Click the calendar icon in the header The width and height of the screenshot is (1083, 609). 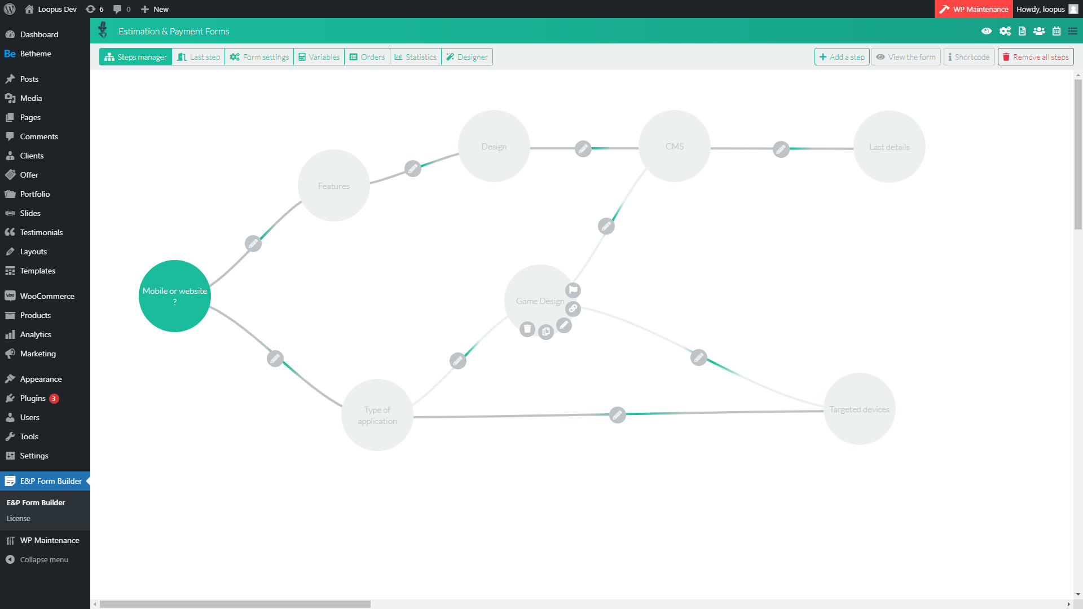[x=1056, y=31]
